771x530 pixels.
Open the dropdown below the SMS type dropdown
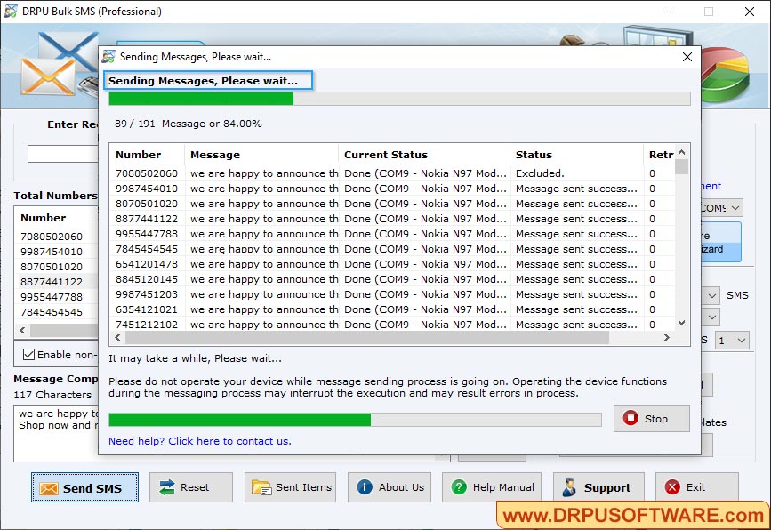click(x=712, y=317)
